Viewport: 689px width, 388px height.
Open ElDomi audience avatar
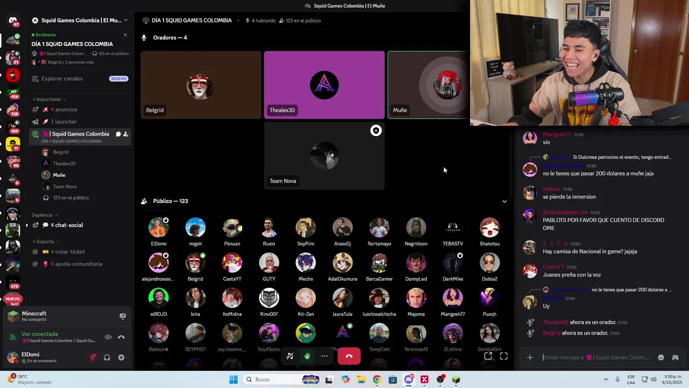point(158,228)
